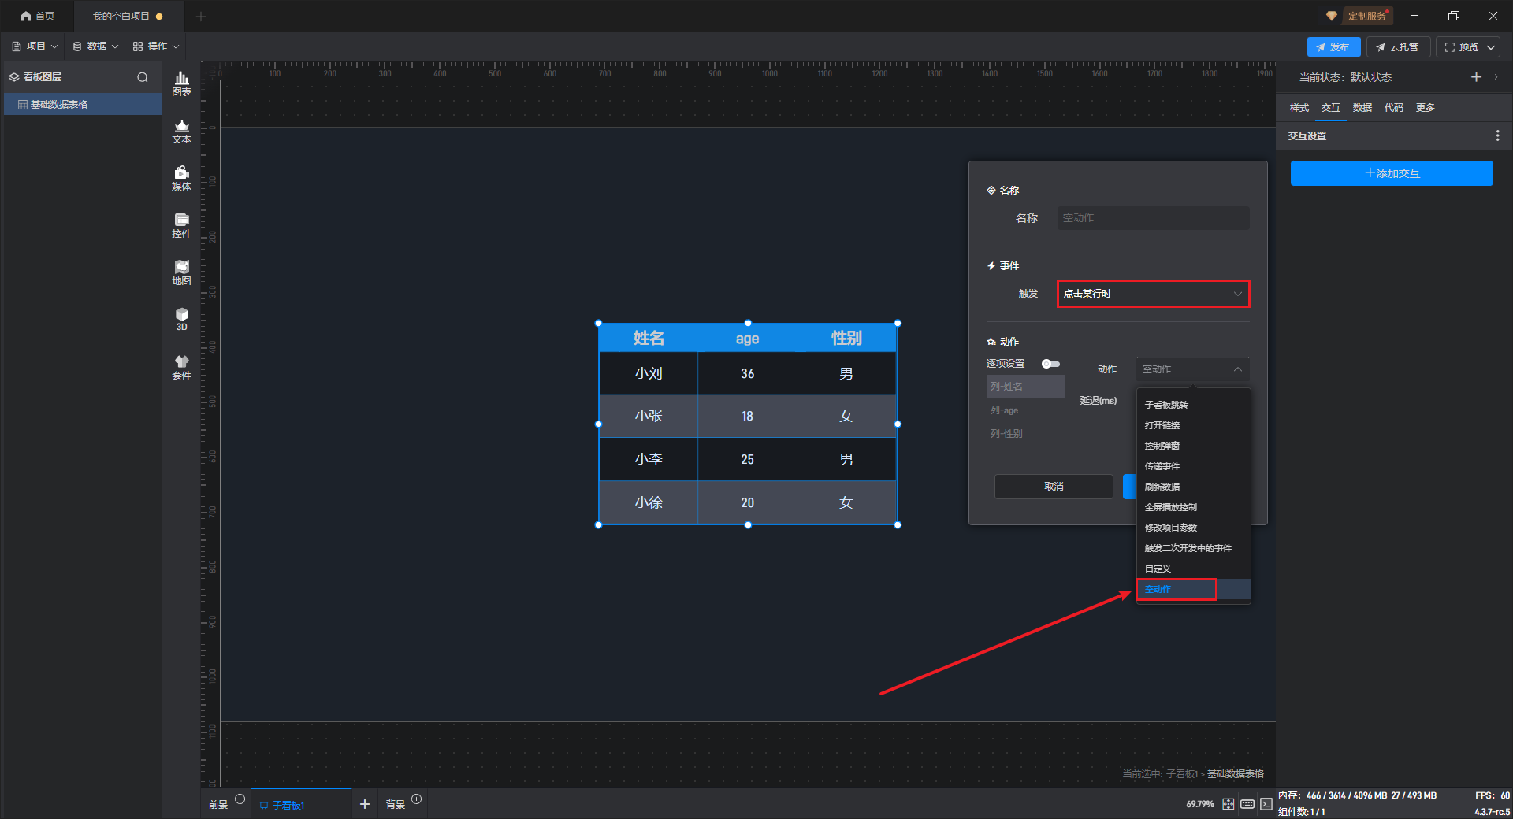
Task: Open the 数据 menu dropdown
Action: click(95, 46)
